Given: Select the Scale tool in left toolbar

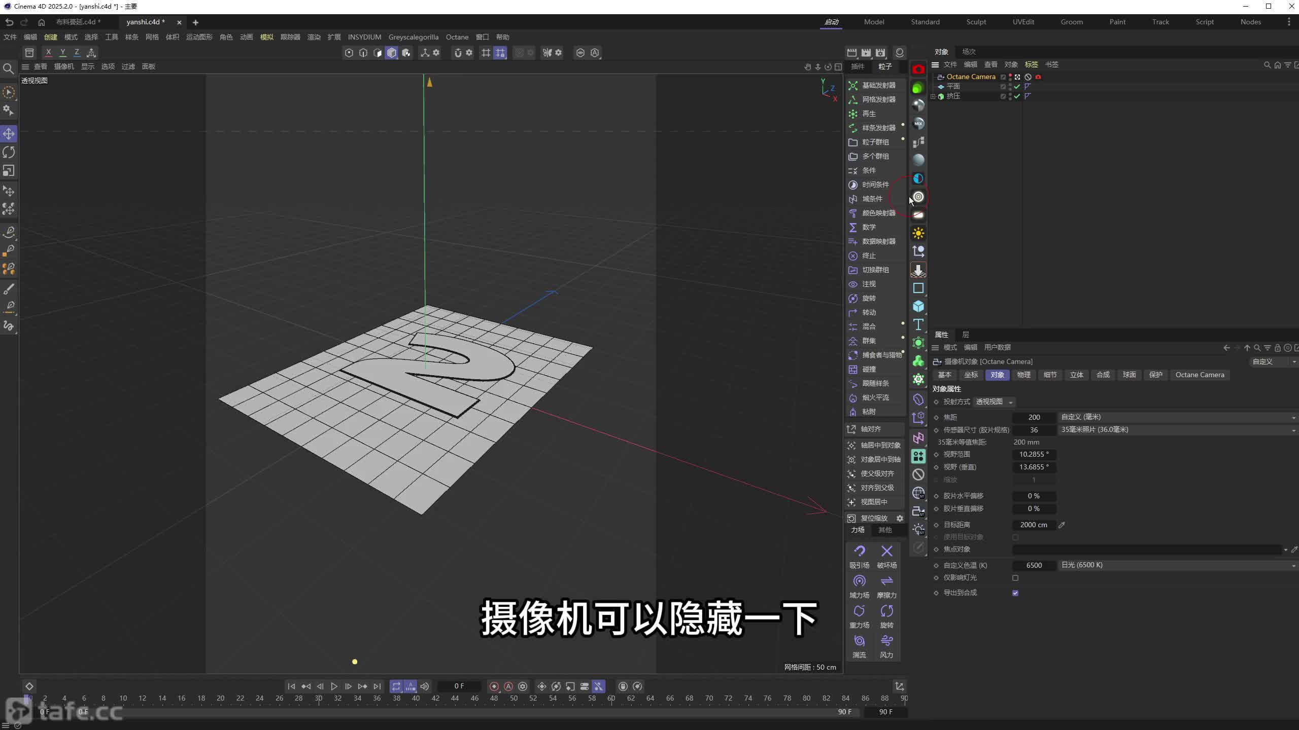Looking at the screenshot, I should pos(9,171).
